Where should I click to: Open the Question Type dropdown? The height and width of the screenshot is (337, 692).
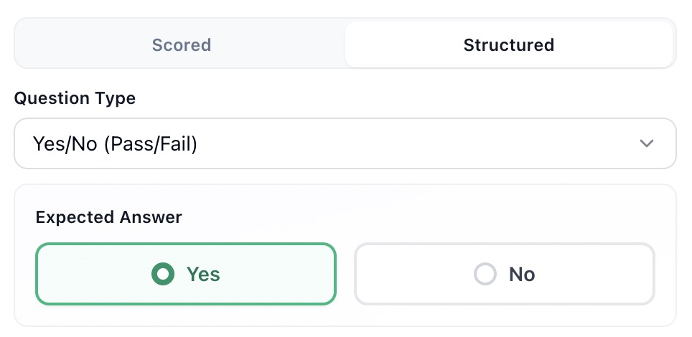[345, 143]
